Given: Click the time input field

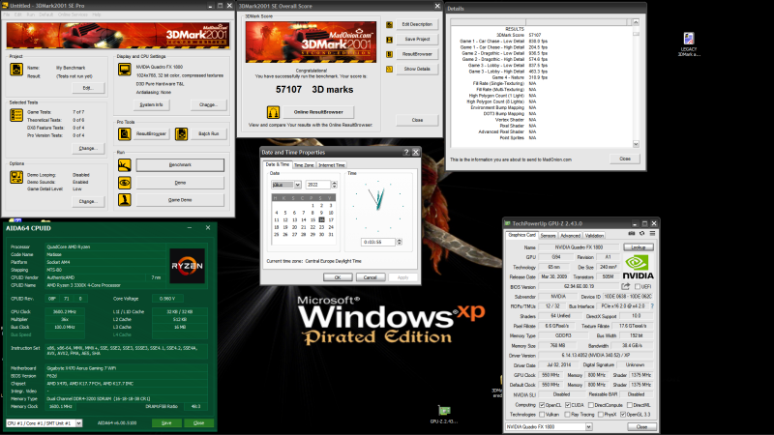Looking at the screenshot, I should pyautogui.click(x=378, y=243).
